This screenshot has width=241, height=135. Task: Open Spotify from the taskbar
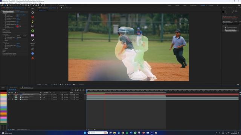(127, 133)
